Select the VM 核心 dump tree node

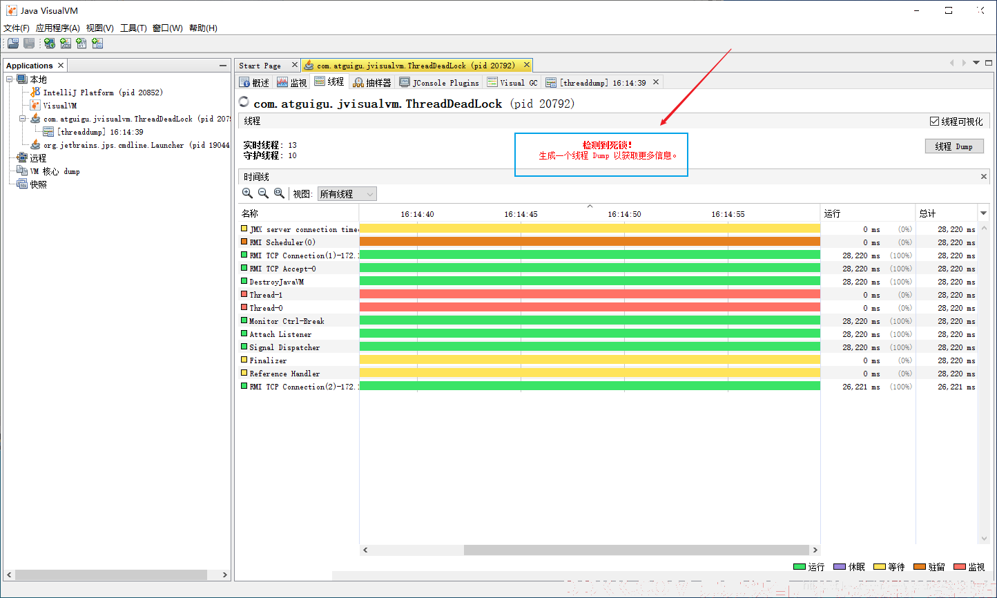[x=48, y=171]
